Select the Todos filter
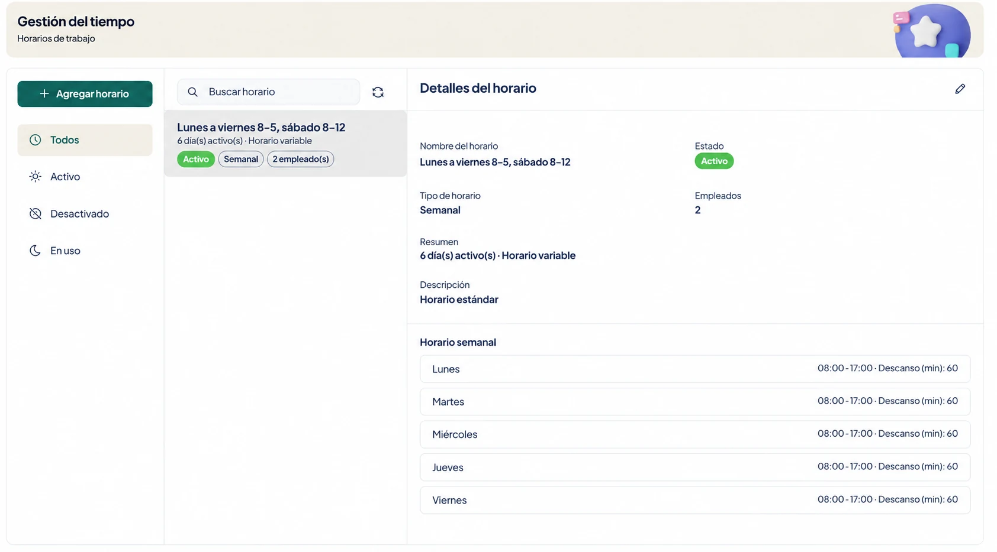Image resolution: width=997 pixels, height=552 pixels. coord(85,140)
